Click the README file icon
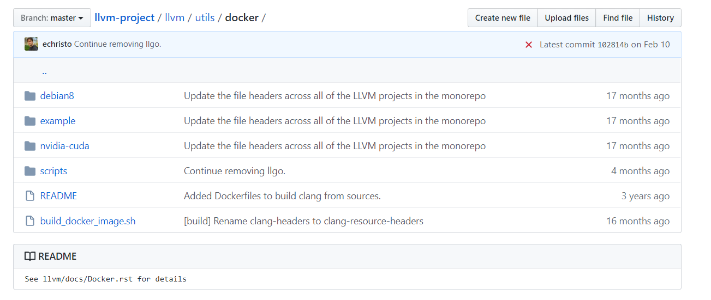Image resolution: width=711 pixels, height=300 pixels. [30, 196]
